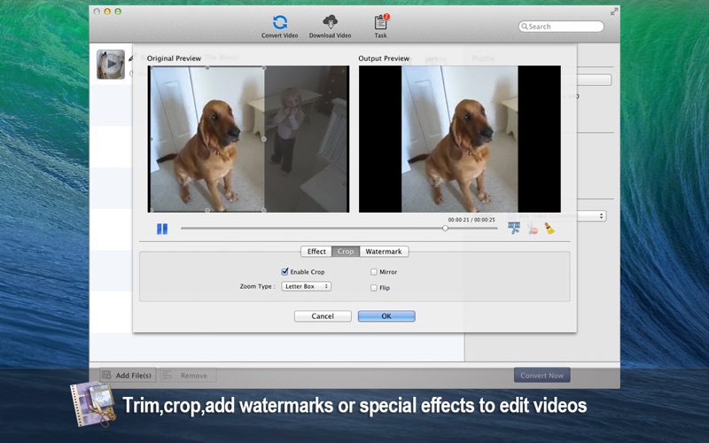The image size is (709, 443).
Task: Enable the Mirror checkbox
Action: tap(374, 272)
